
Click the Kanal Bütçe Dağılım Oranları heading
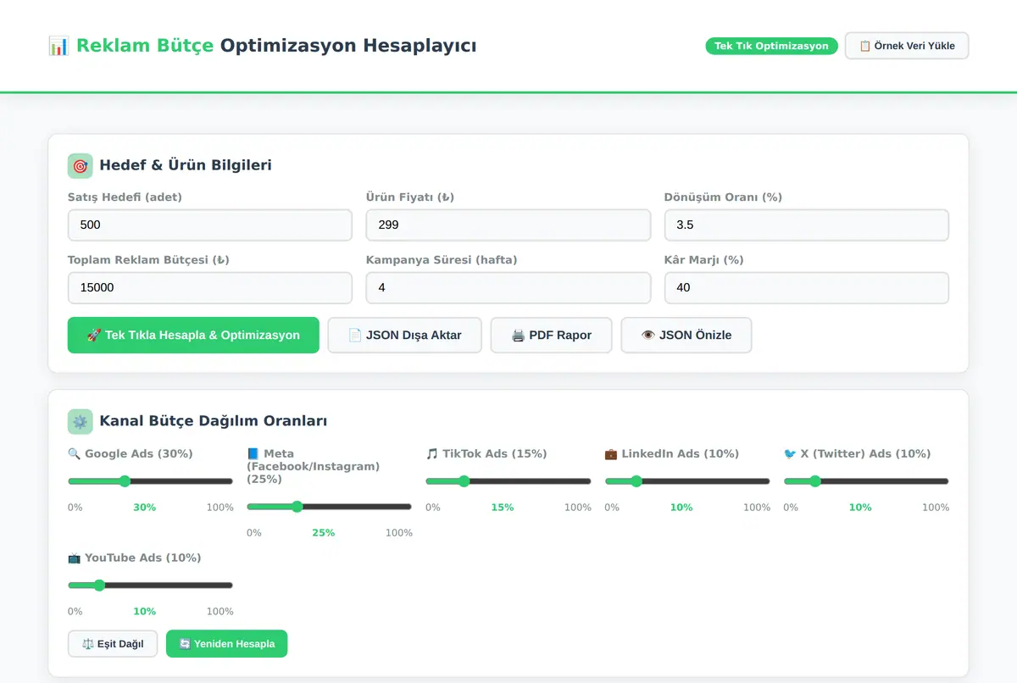click(214, 421)
